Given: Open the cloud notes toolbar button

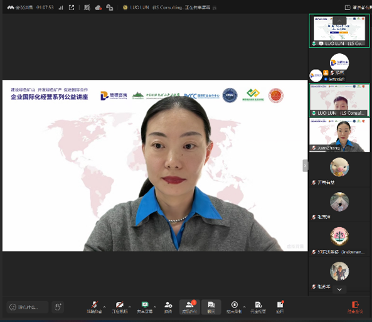Looking at the screenshot, I should click(x=258, y=307).
